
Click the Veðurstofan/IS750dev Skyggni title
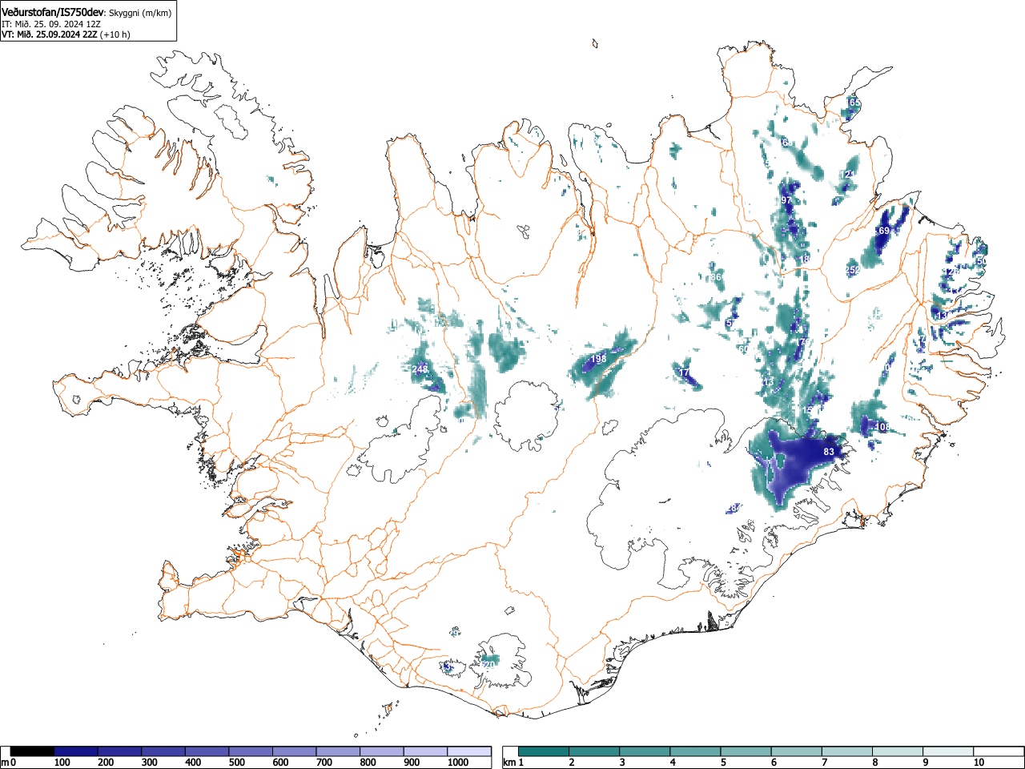point(86,12)
